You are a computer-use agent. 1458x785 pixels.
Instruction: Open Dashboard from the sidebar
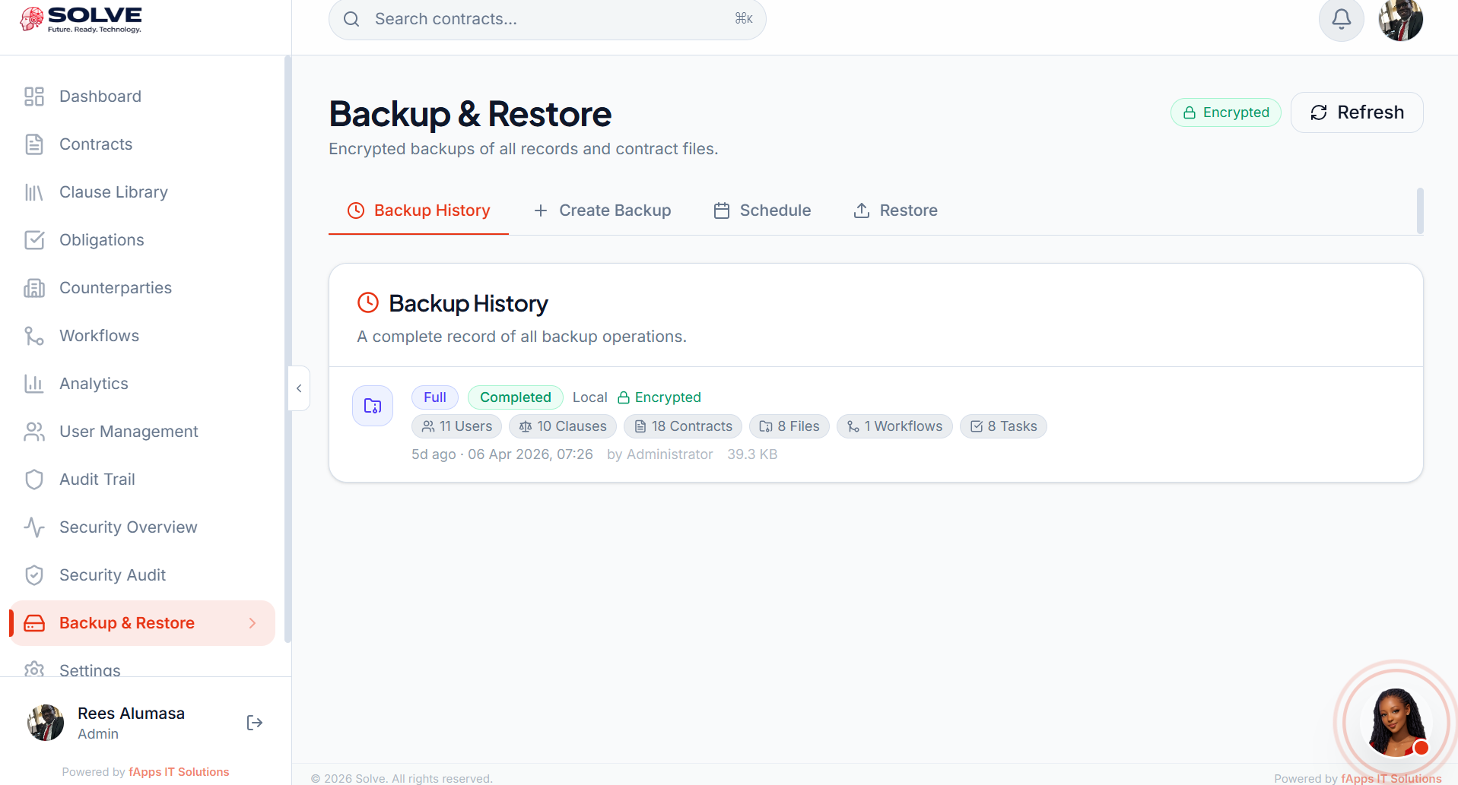(100, 97)
